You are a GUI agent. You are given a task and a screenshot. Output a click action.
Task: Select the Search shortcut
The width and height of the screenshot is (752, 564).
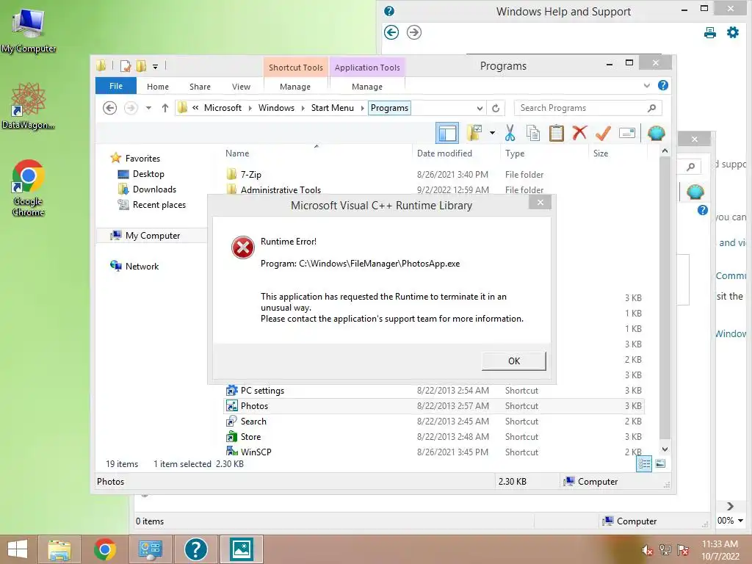pyautogui.click(x=253, y=421)
